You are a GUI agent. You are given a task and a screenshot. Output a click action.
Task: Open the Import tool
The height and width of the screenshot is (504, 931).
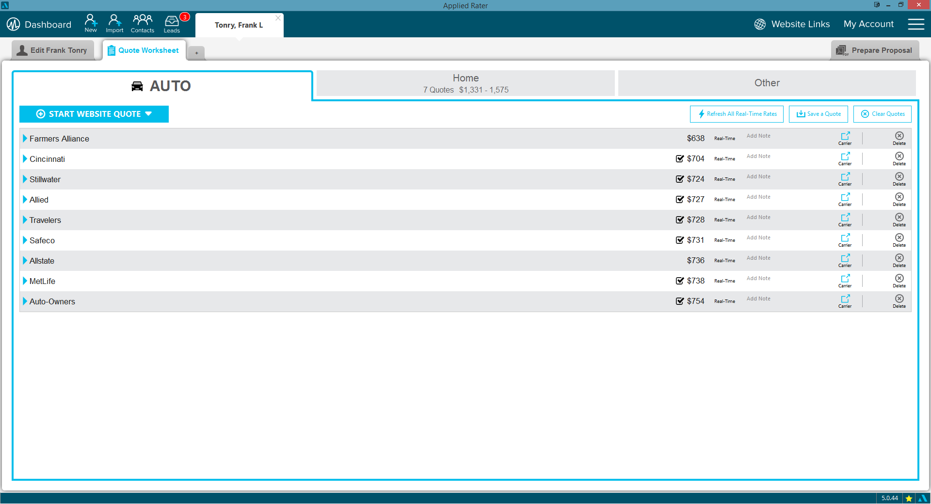click(x=114, y=23)
